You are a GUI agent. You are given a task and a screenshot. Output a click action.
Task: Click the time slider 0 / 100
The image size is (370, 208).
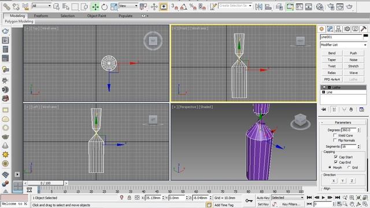tap(46, 183)
